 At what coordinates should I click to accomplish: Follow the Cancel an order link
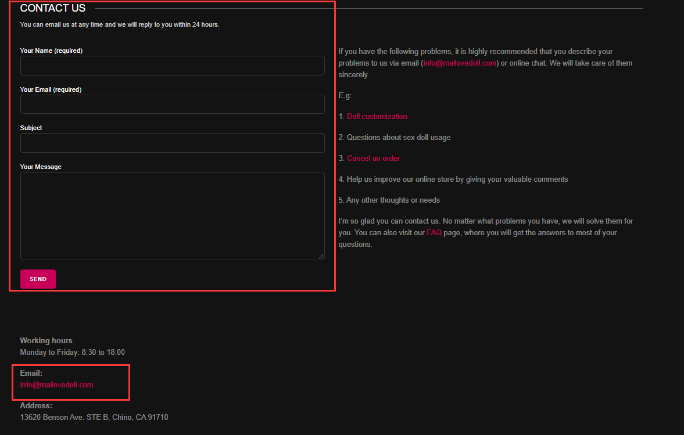coord(374,158)
